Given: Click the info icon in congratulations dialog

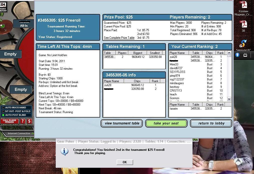Looking at the screenshot, I should [x=64, y=152].
